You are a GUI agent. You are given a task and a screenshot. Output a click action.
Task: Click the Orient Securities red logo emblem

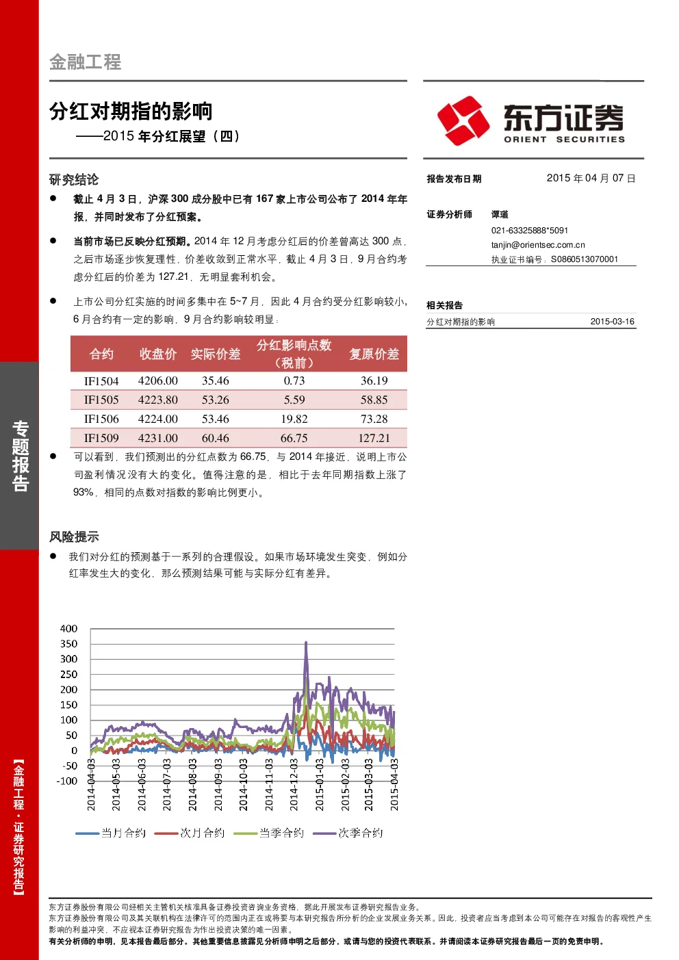coord(463,120)
